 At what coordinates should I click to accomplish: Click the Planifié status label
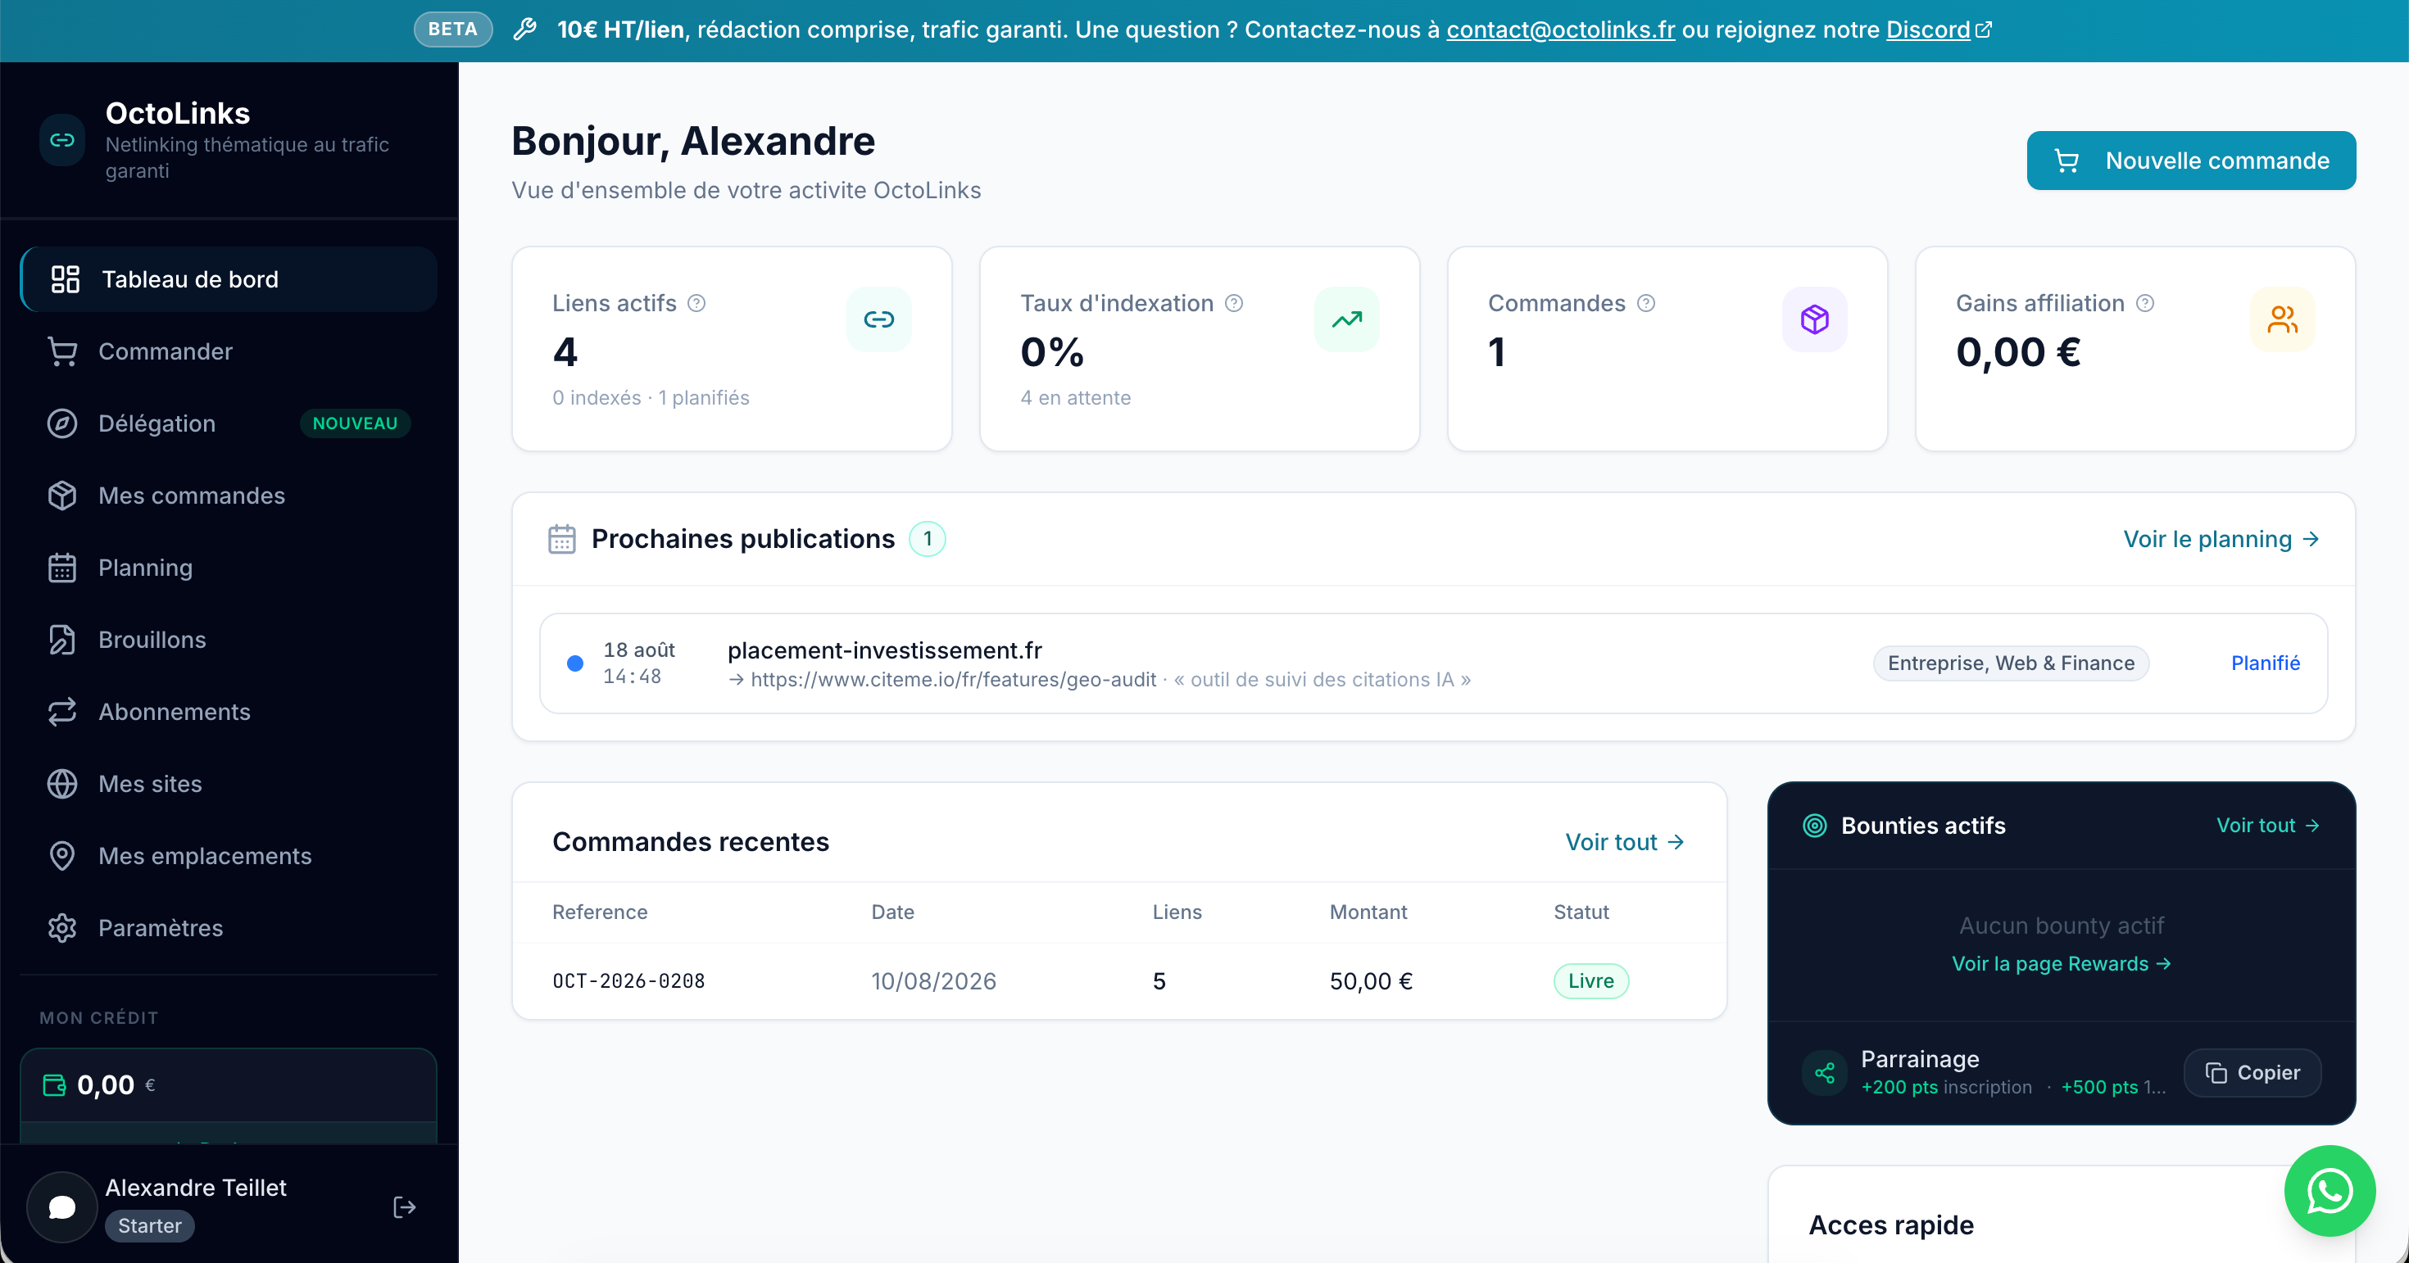(x=2264, y=663)
